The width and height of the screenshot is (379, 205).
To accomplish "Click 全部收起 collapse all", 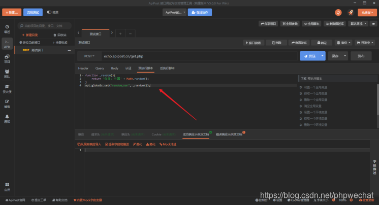I will (60, 43).
